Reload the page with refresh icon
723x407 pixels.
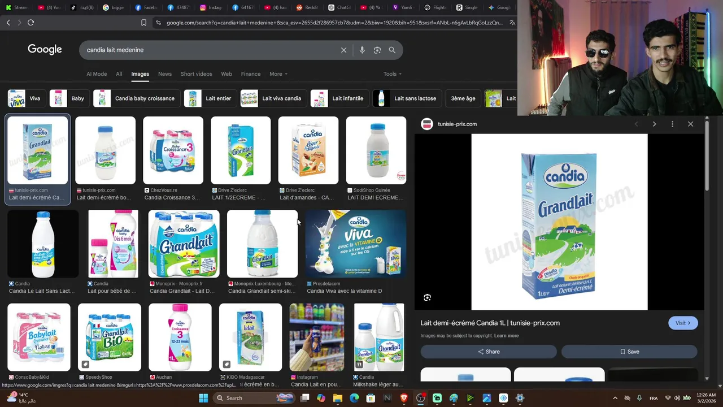[x=31, y=23]
